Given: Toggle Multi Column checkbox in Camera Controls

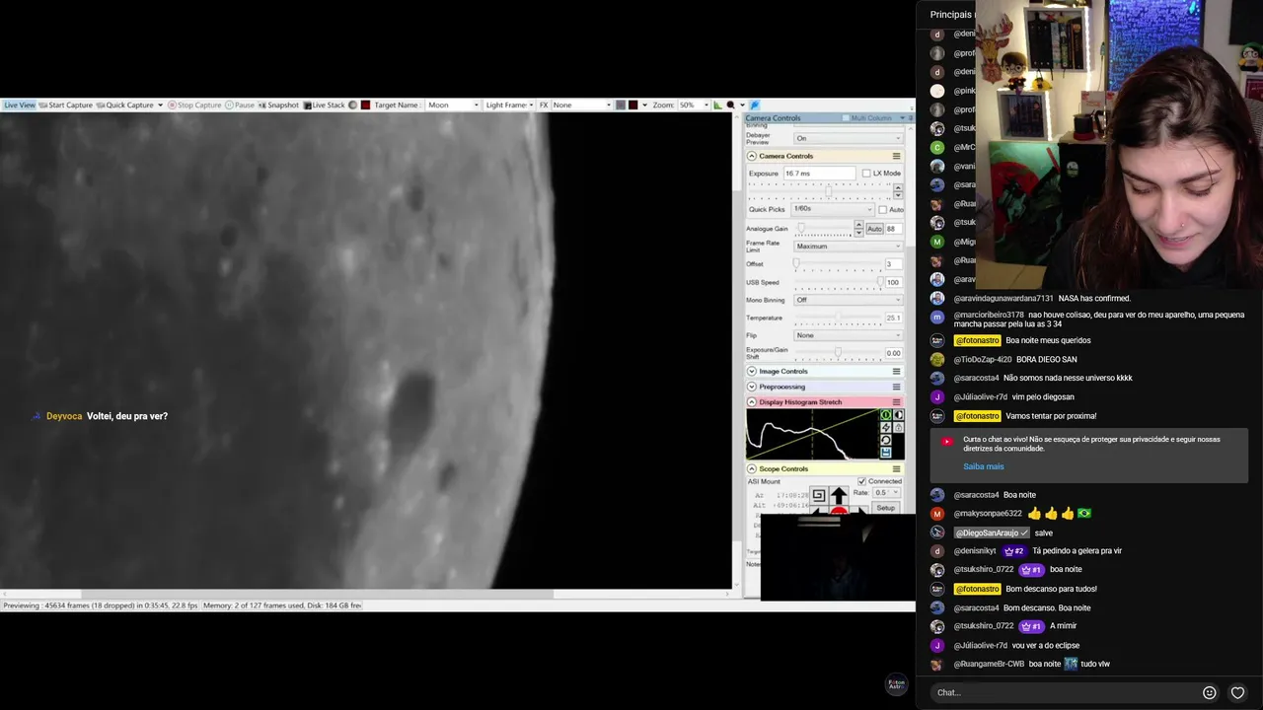Looking at the screenshot, I should pyautogui.click(x=846, y=118).
